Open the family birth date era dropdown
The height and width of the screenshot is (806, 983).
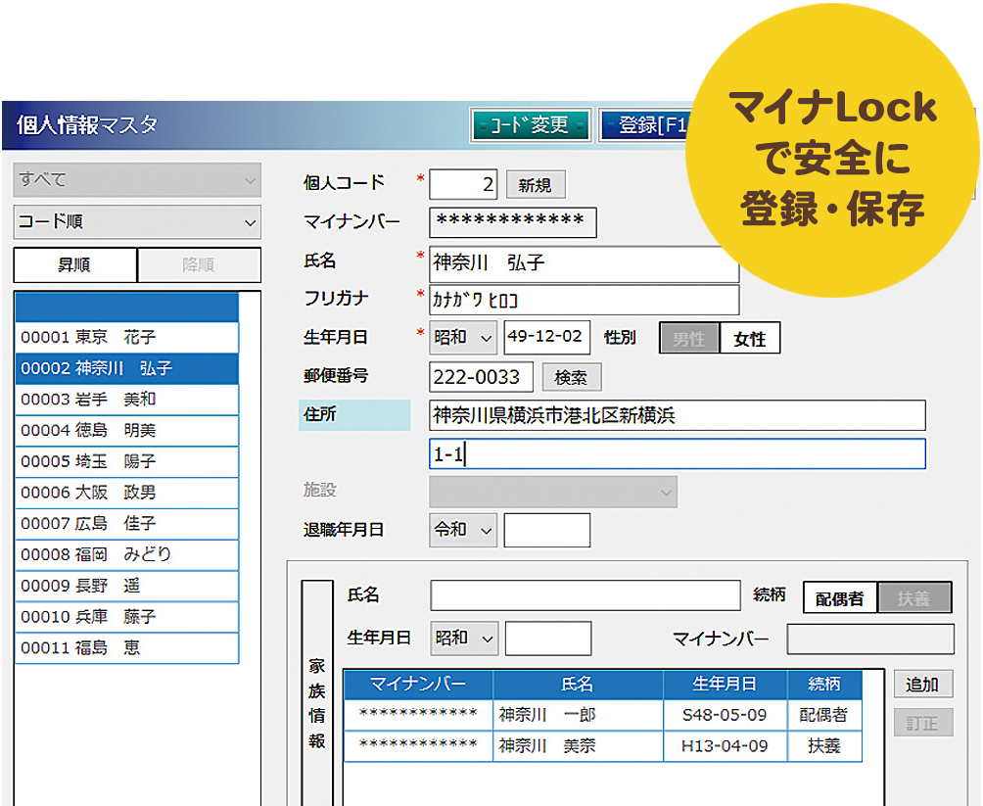[x=464, y=638]
